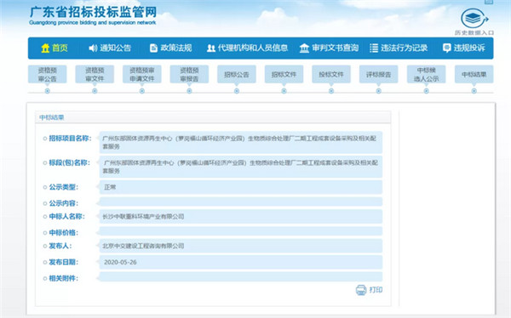The width and height of the screenshot is (511, 318).
Task: Click the 公示类型 value 正常
Action: (110, 187)
